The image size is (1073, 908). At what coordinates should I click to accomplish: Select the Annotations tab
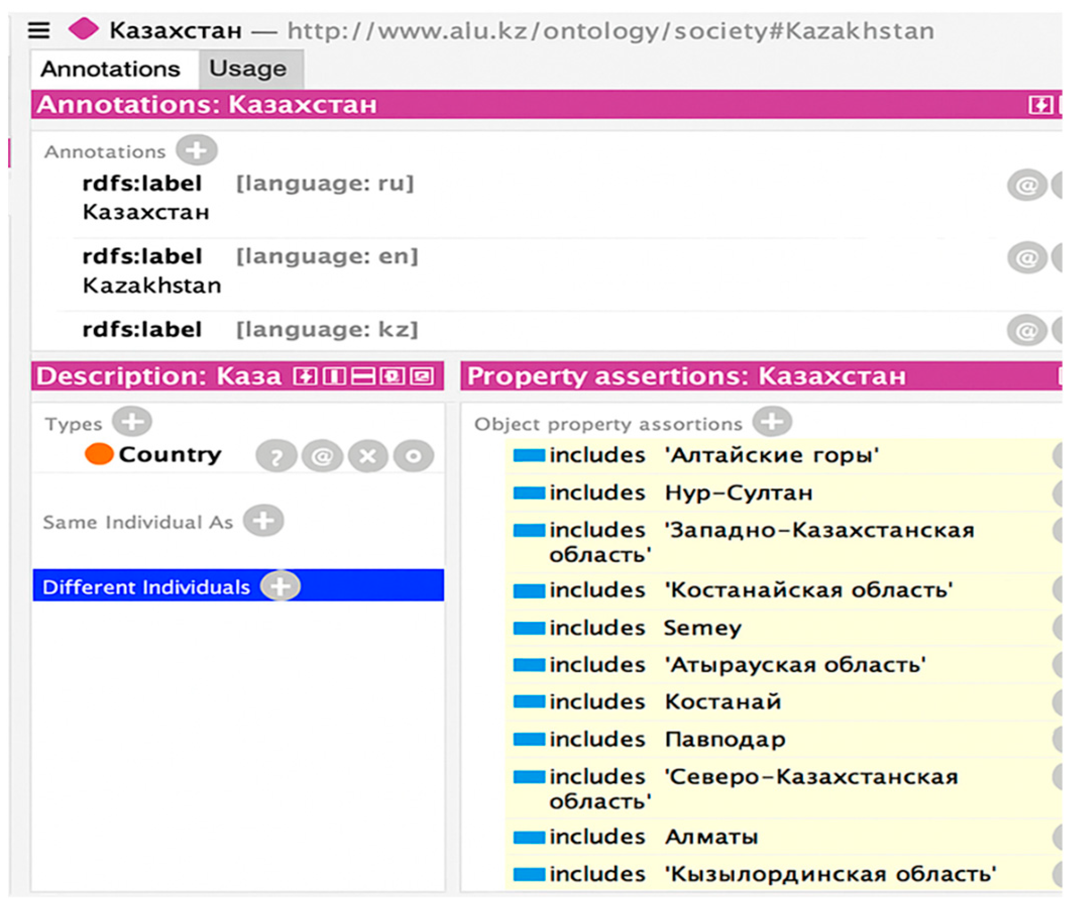110,69
